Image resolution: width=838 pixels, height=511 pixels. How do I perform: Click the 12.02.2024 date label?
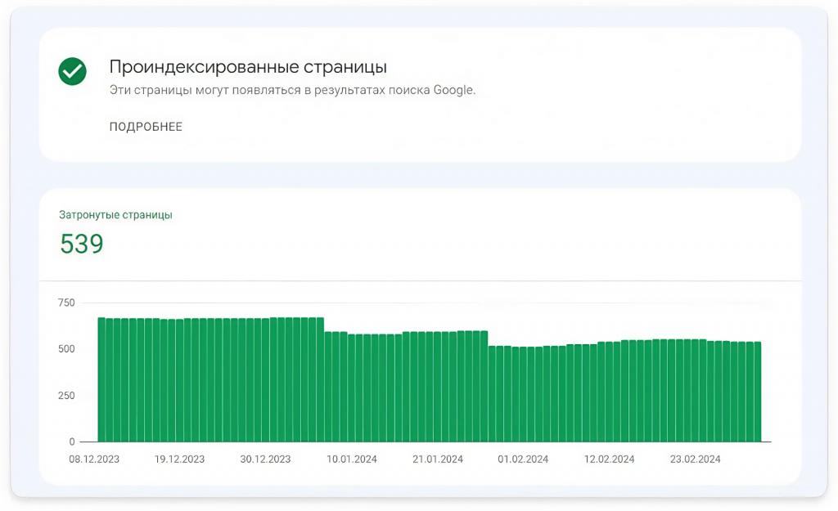[609, 459]
